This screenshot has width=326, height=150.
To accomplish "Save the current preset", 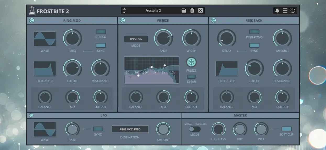I will 184,11.
